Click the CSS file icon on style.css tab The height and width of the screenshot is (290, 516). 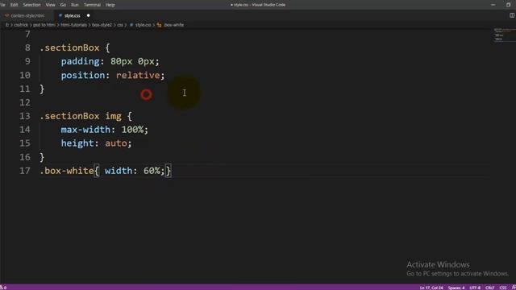pos(60,15)
